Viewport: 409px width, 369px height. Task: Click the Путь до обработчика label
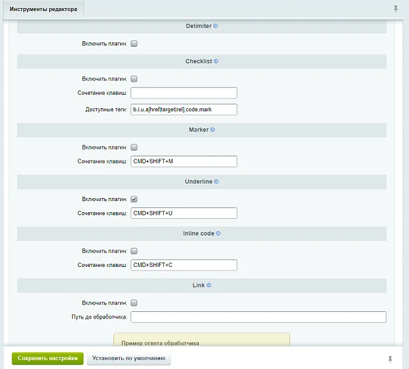click(x=99, y=317)
